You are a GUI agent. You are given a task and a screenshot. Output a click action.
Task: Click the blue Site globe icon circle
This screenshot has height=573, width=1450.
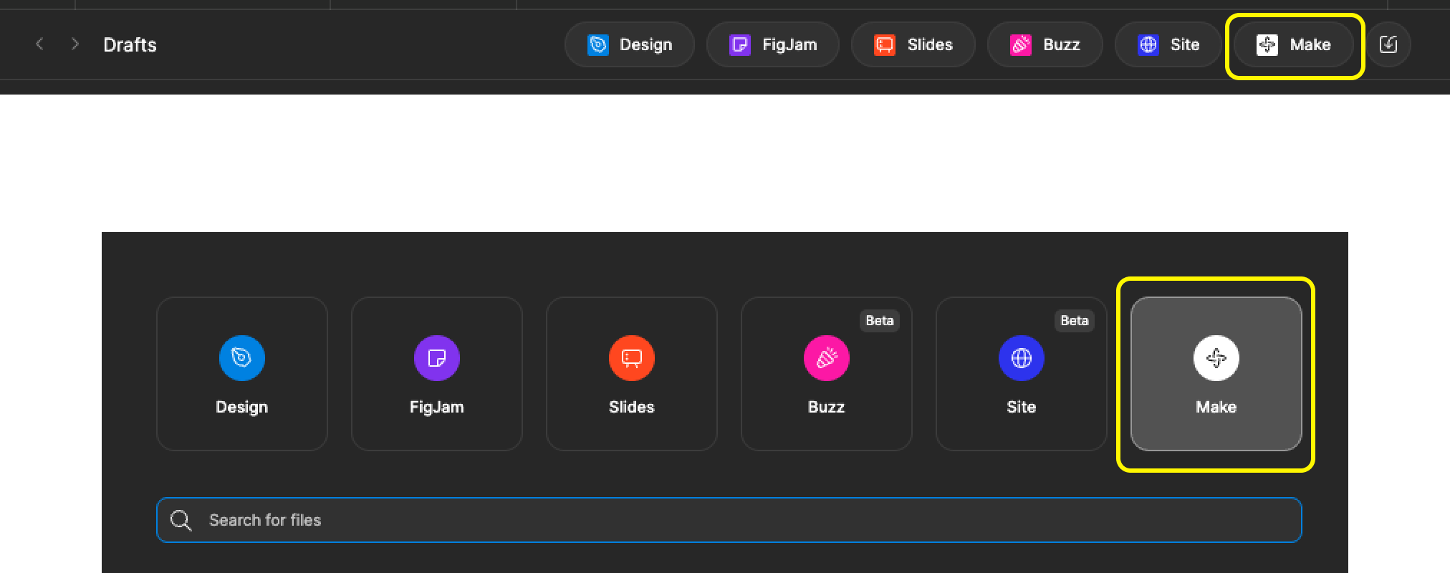click(1022, 358)
